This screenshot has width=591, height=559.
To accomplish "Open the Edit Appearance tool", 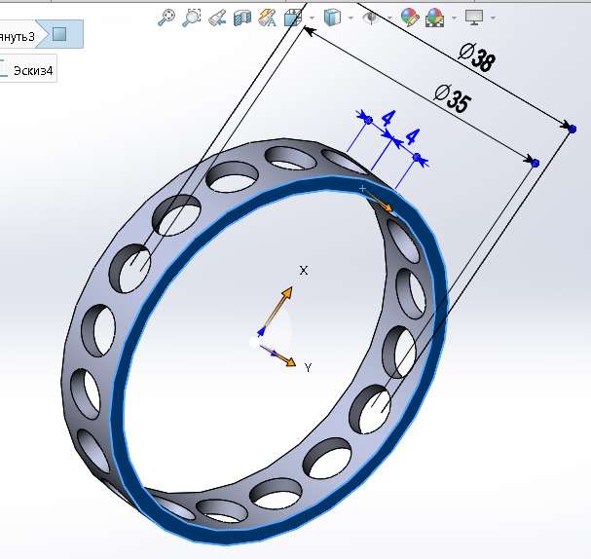I will click(410, 18).
